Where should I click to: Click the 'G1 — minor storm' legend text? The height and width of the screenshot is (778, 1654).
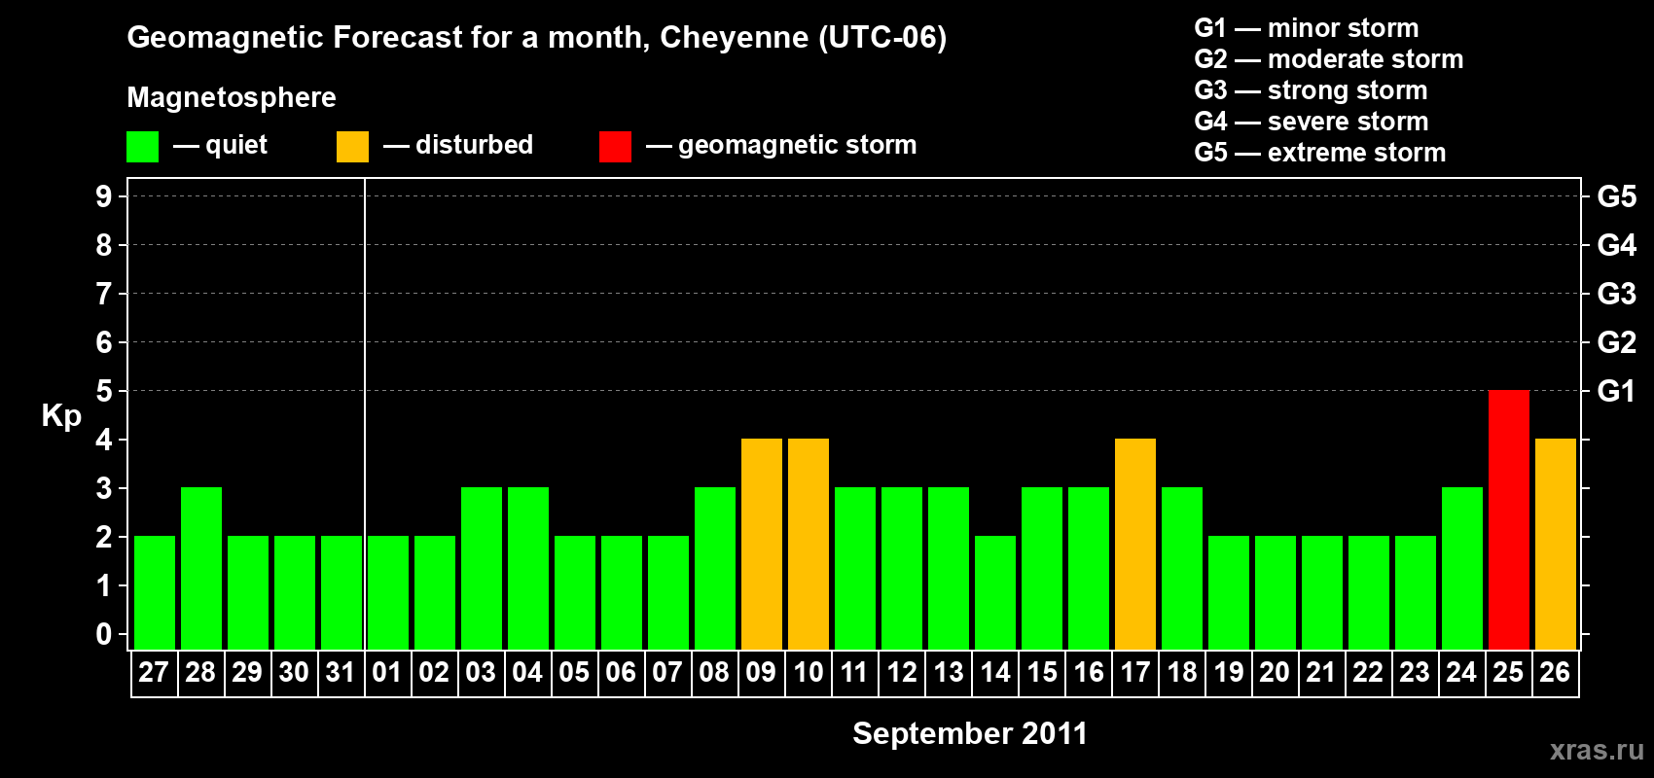click(1307, 28)
